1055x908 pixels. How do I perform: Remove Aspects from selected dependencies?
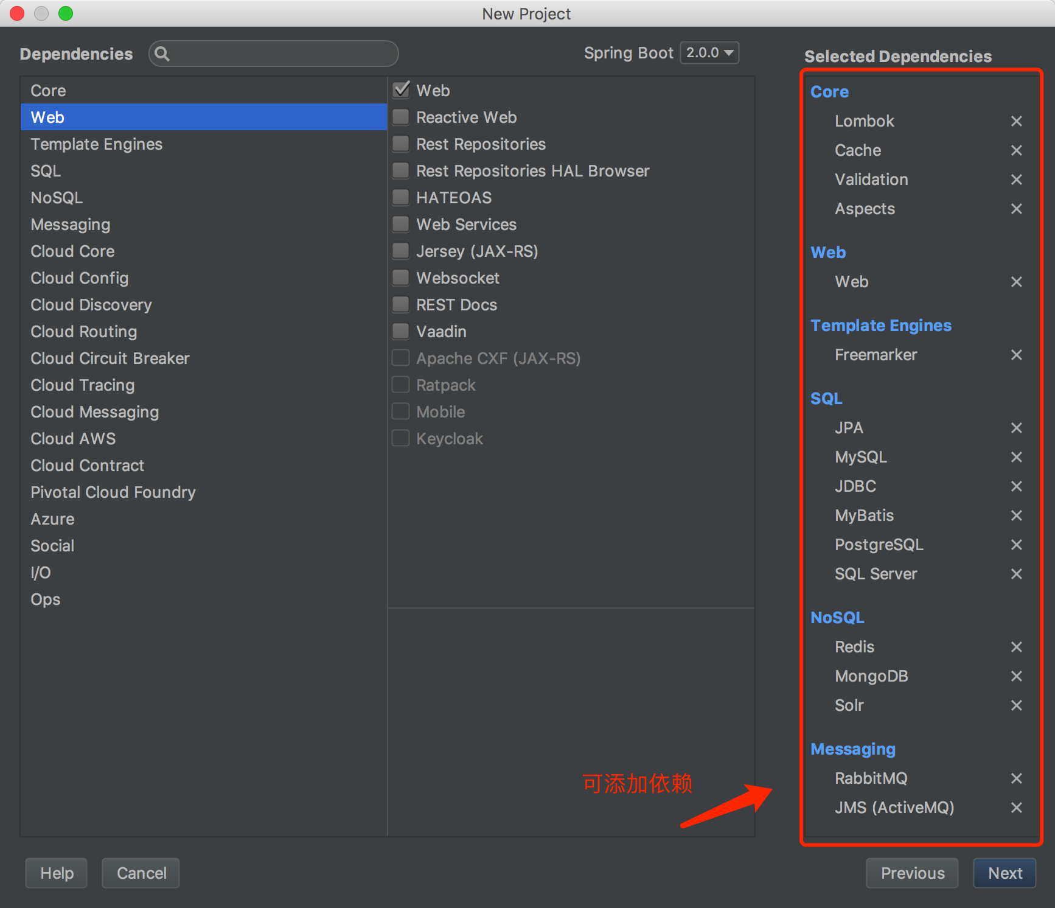click(x=1016, y=209)
